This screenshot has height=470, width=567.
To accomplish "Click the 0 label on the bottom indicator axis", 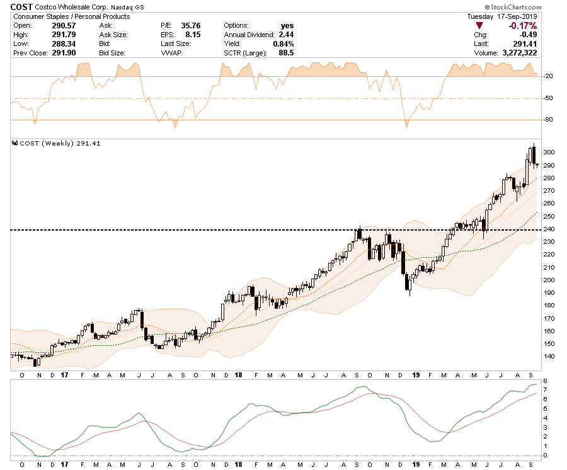I will [x=546, y=456].
